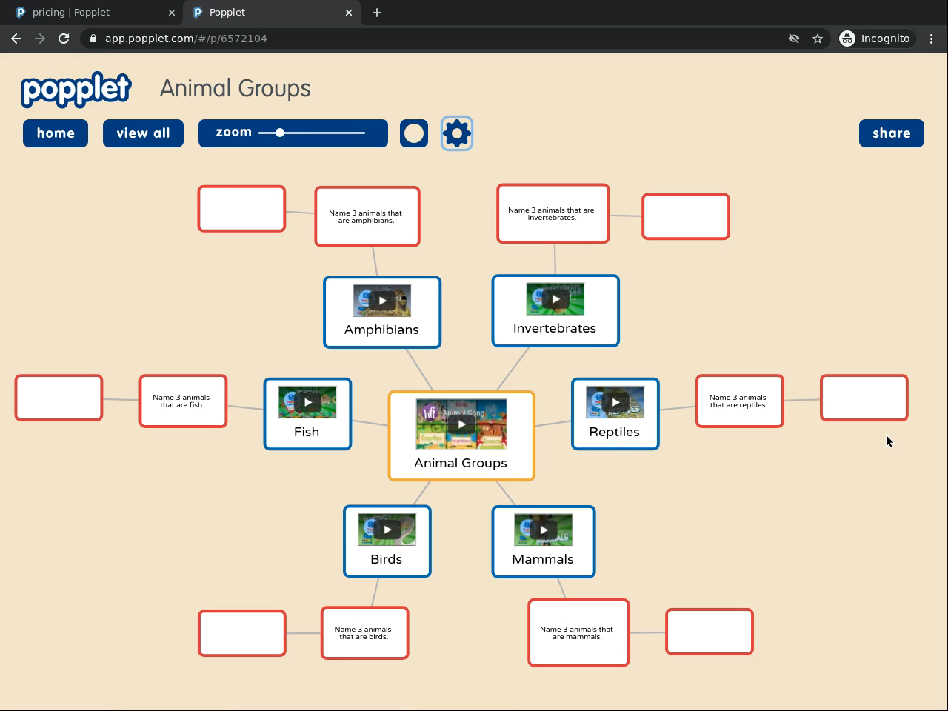Click the Mammals label text
The width and height of the screenshot is (948, 711).
coord(543,559)
